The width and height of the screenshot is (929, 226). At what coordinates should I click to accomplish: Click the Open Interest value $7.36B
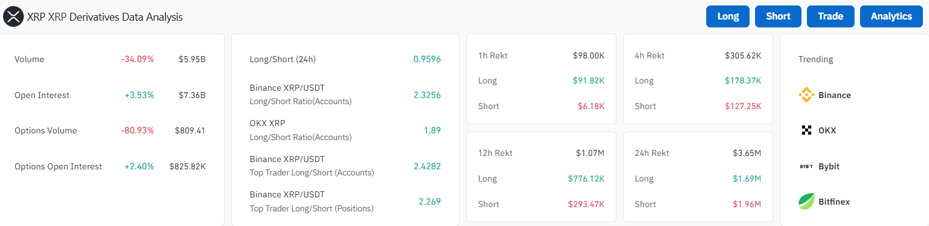[192, 95]
